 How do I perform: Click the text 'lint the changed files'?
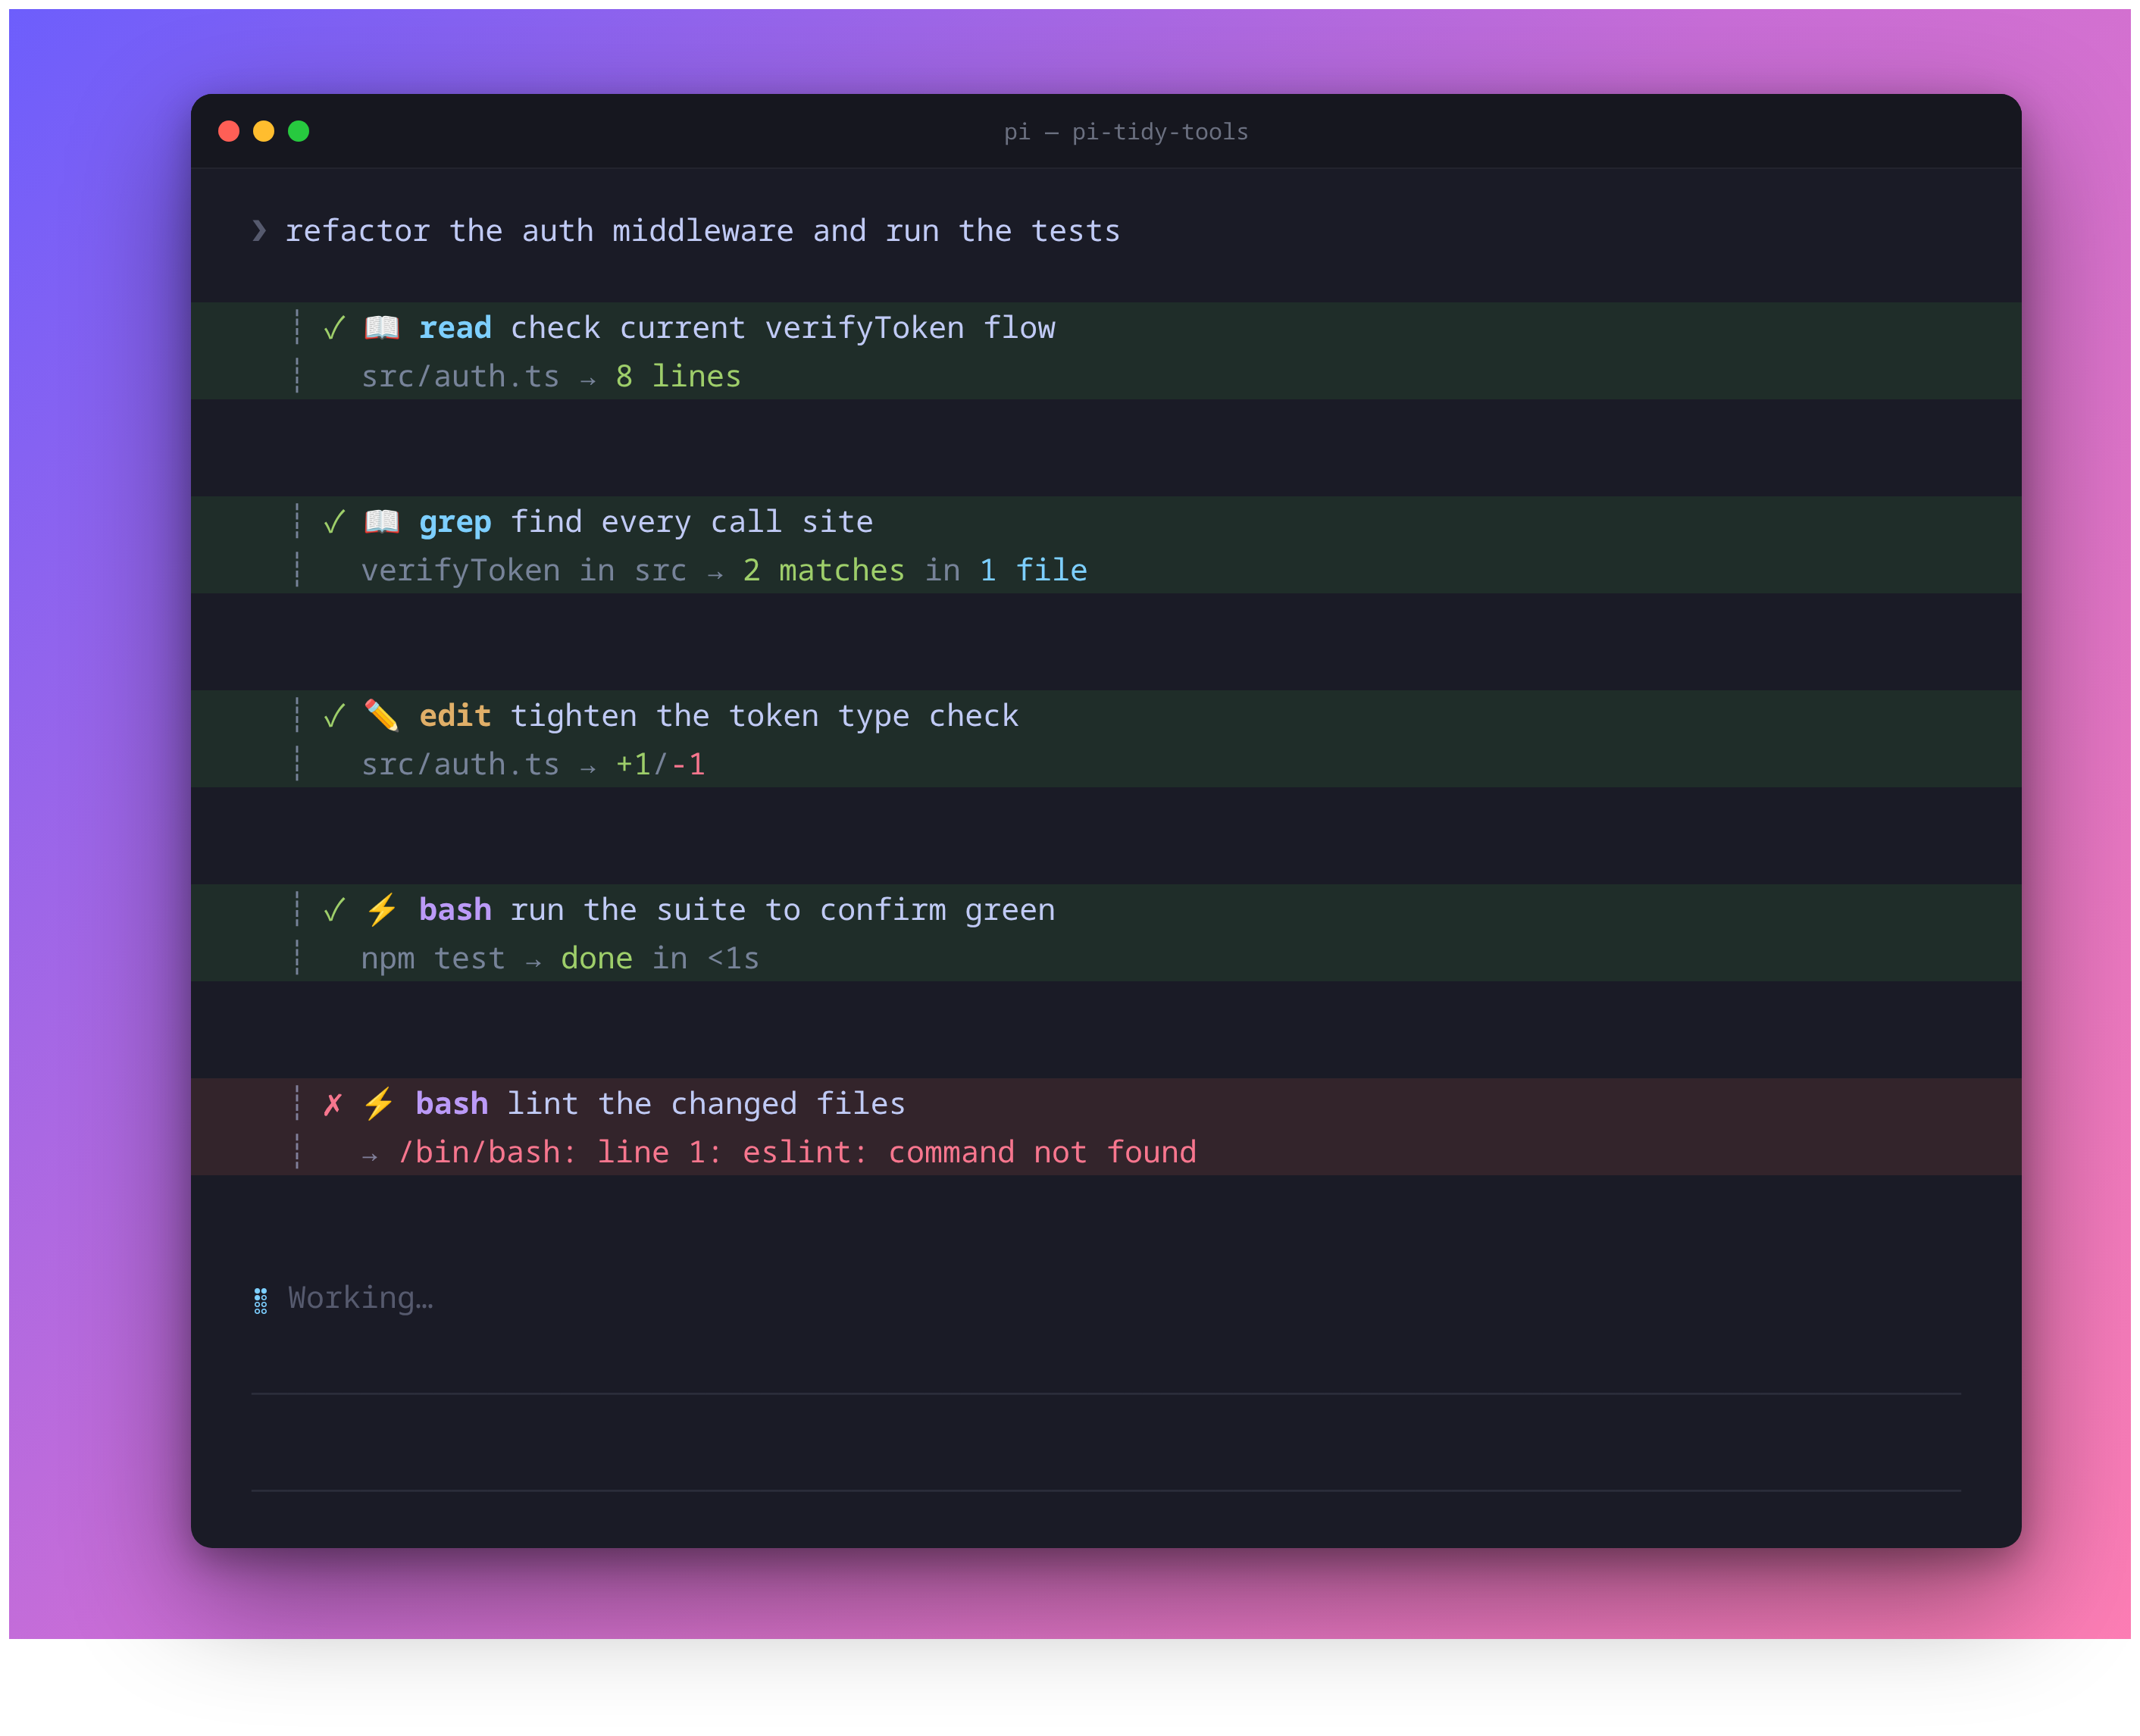706,1104
